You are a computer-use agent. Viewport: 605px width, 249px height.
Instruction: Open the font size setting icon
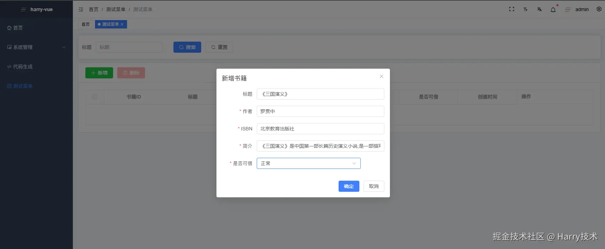pyautogui.click(x=525, y=9)
